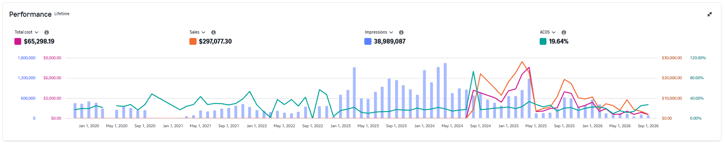Click the $30,000.00 sales axis label
The image size is (725, 144).
672,58
